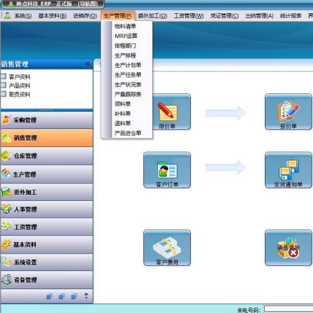Image resolution: width=313 pixels, height=313 pixels.
Task: Click the third small blue icon at sidebar bottom
Action: click(x=74, y=296)
